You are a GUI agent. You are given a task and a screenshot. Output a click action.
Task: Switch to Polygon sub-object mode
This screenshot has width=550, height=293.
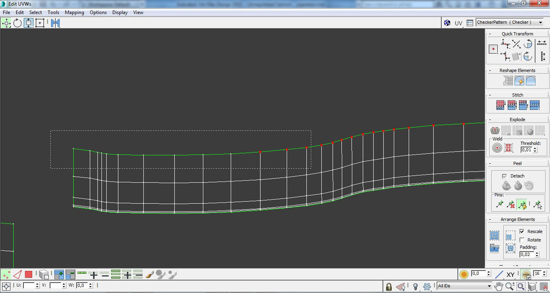(x=29, y=274)
